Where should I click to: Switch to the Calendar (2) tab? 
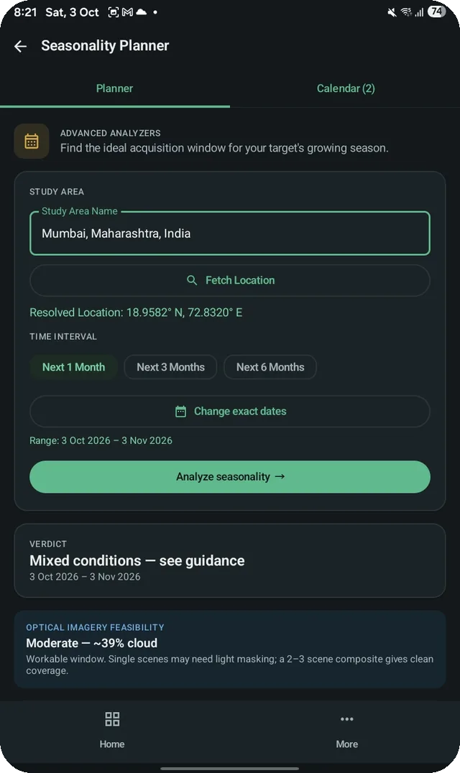tap(346, 88)
